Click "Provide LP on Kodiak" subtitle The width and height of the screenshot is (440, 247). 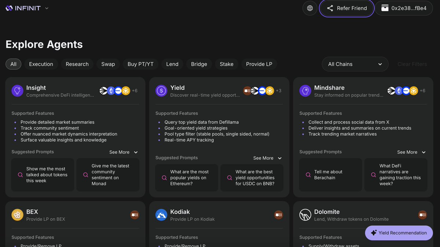[x=192, y=219]
